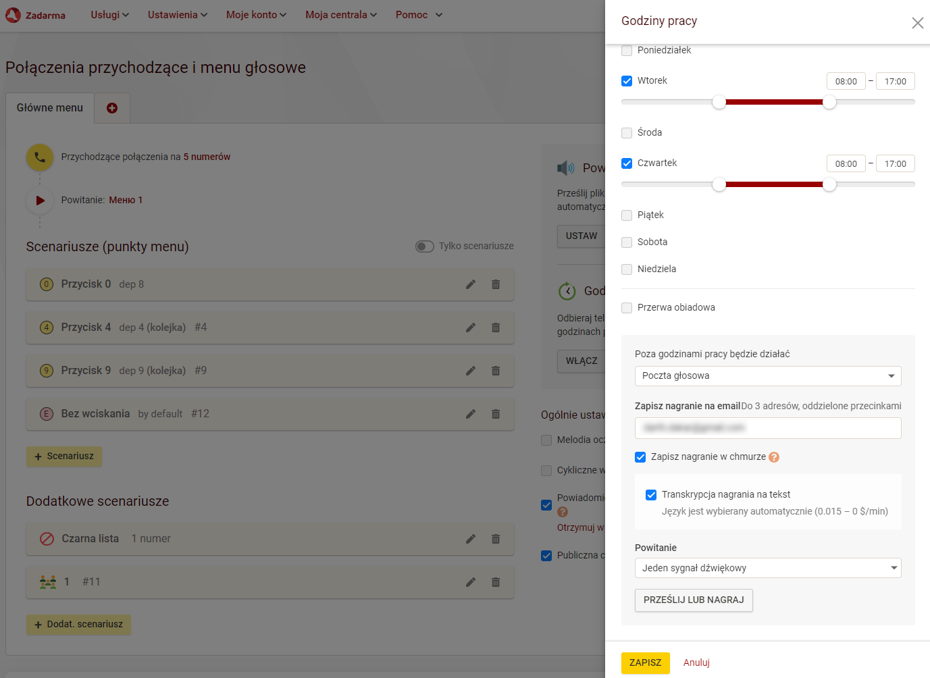Toggle the Publiczna checkbox in background
930x678 pixels.
tap(546, 556)
